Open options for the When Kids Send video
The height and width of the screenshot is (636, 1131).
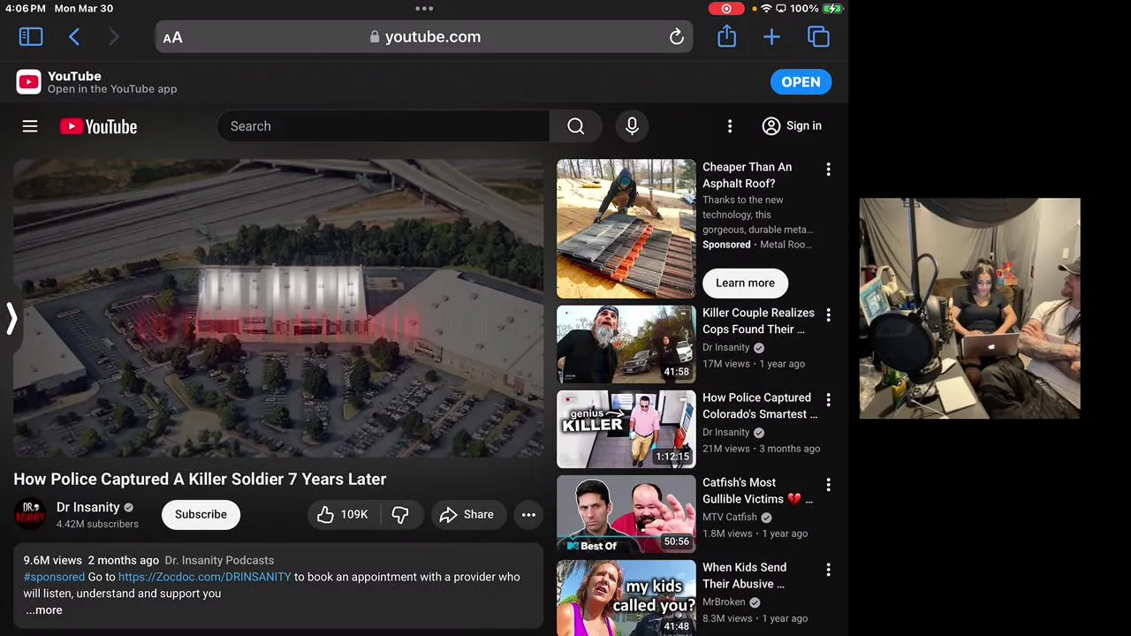828,570
